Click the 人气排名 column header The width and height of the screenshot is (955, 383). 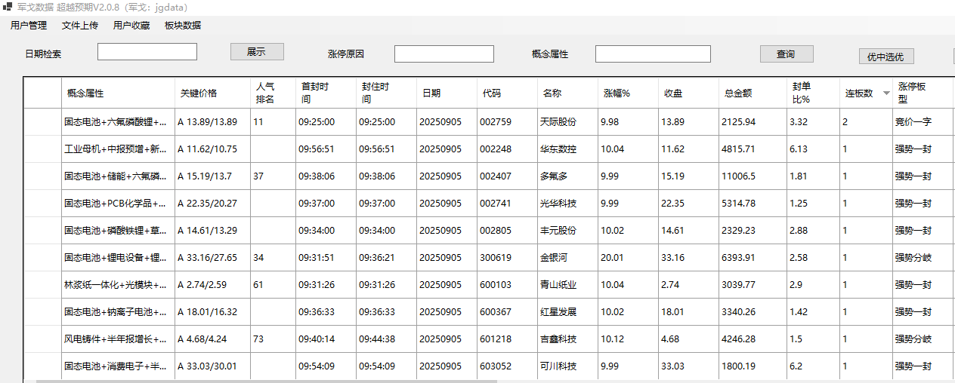pos(264,93)
